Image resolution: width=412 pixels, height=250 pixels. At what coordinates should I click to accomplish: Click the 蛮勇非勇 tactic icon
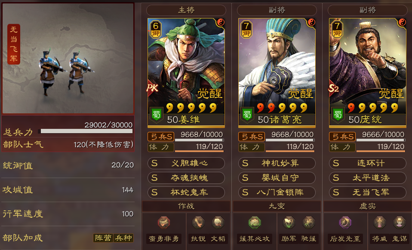(x=164, y=223)
